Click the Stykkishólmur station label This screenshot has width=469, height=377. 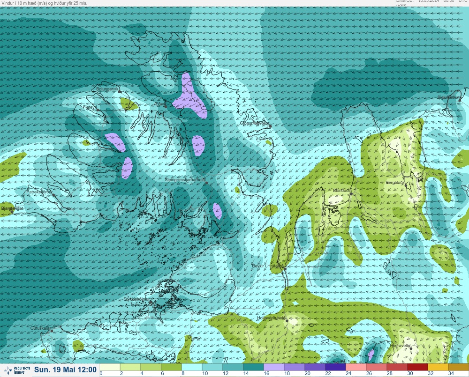pyautogui.click(x=136, y=299)
